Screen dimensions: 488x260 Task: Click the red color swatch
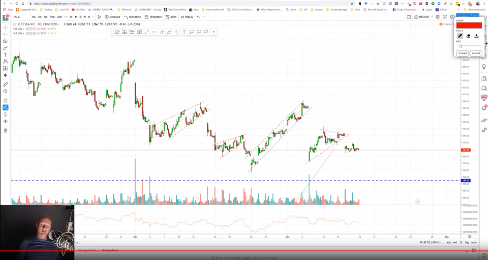(x=468, y=25)
